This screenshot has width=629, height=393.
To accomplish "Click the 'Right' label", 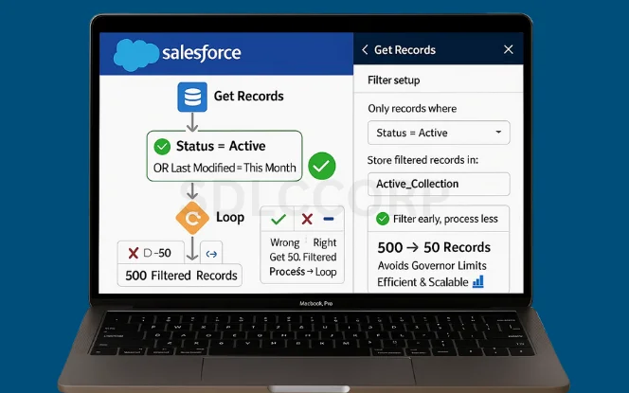I will point(325,243).
